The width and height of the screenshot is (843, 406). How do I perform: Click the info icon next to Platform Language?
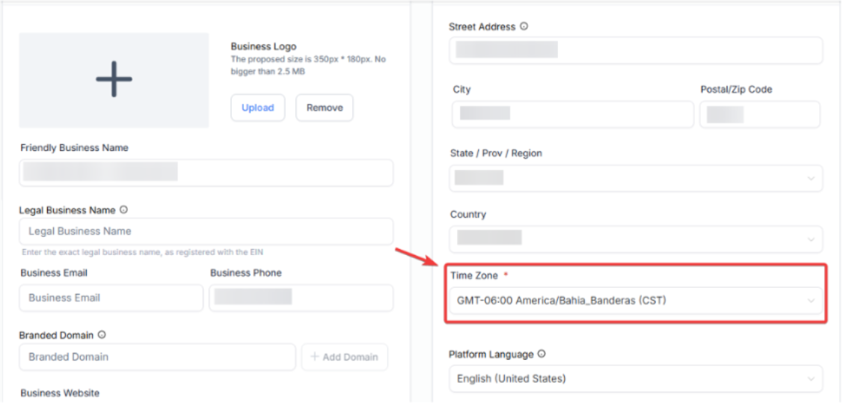coord(542,354)
